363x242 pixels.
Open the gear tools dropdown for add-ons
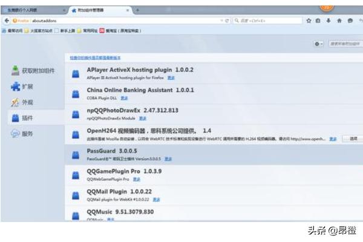pyautogui.click(x=319, y=44)
